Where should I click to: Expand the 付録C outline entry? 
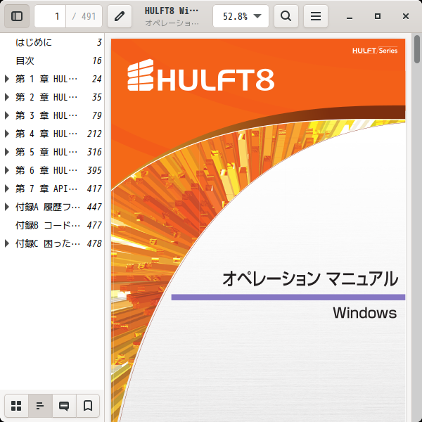[x=7, y=243]
